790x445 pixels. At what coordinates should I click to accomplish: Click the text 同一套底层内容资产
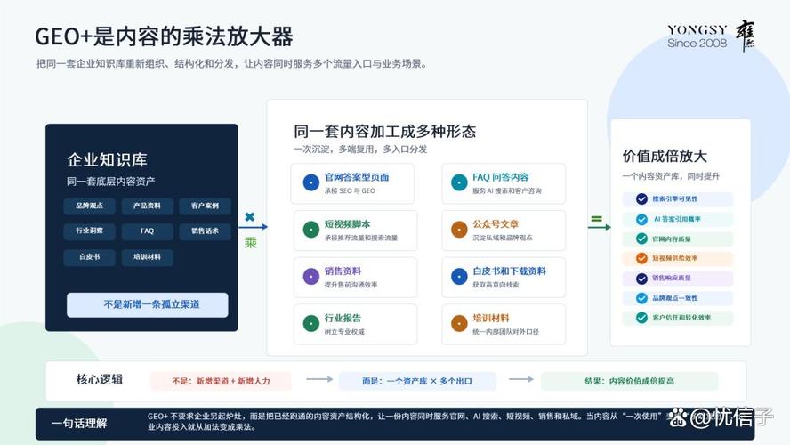111,182
